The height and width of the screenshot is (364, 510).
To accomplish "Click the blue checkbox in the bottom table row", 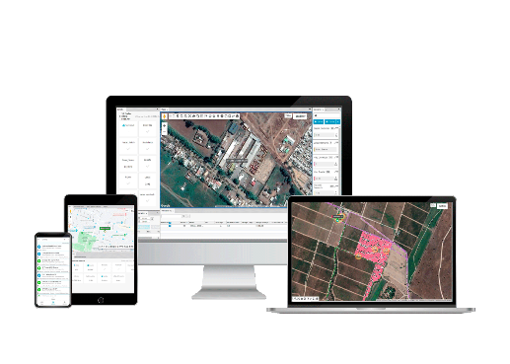I will pyautogui.click(x=170, y=226).
